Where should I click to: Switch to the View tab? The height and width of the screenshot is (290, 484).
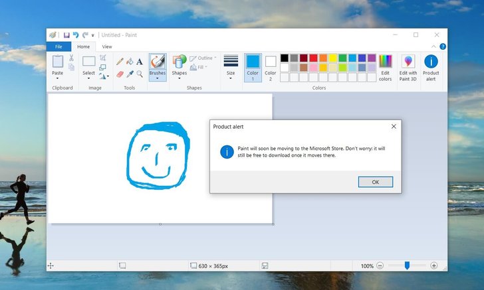(x=107, y=46)
